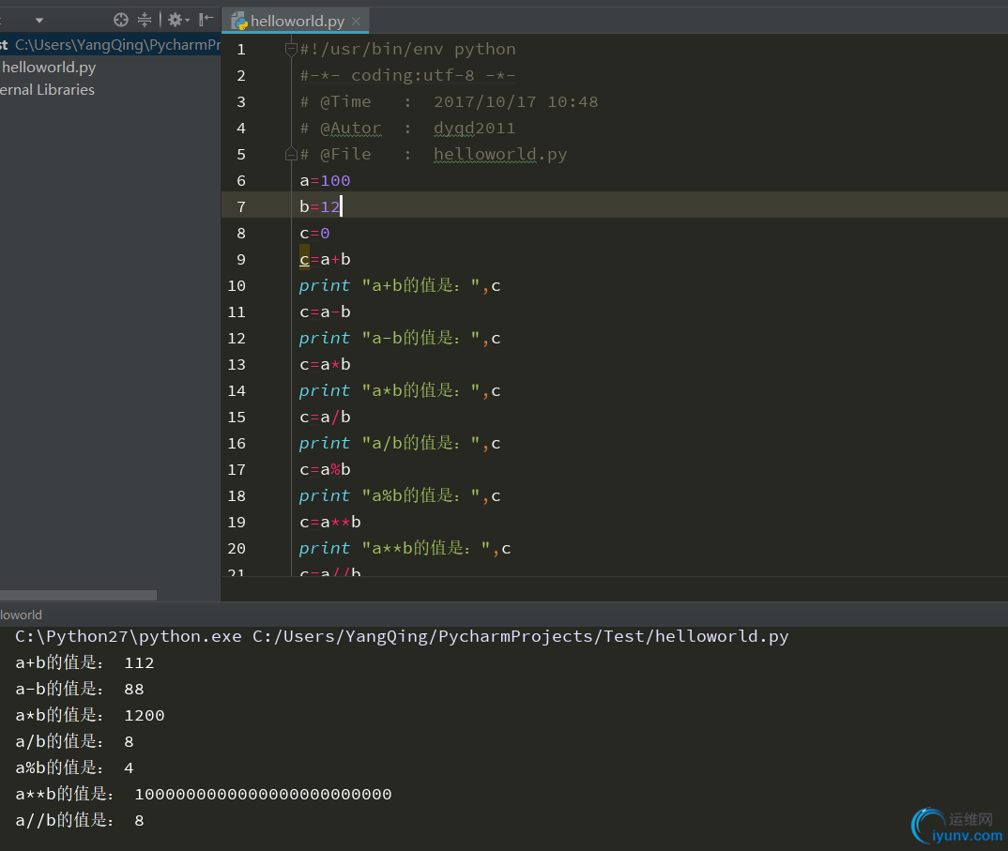Toggle breakpoint in gutter at line 9
This screenshot has height=851, width=1008.
click(x=267, y=259)
